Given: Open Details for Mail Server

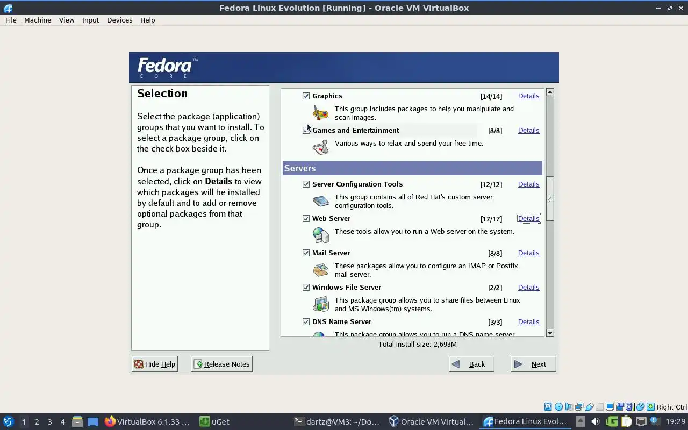Looking at the screenshot, I should coord(528,253).
